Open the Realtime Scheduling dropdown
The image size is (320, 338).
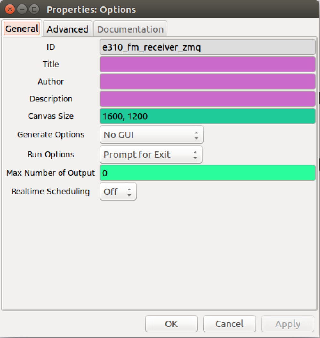click(118, 191)
